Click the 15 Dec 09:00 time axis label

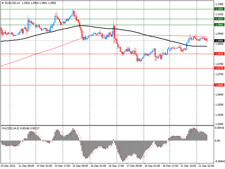[x=80, y=166]
